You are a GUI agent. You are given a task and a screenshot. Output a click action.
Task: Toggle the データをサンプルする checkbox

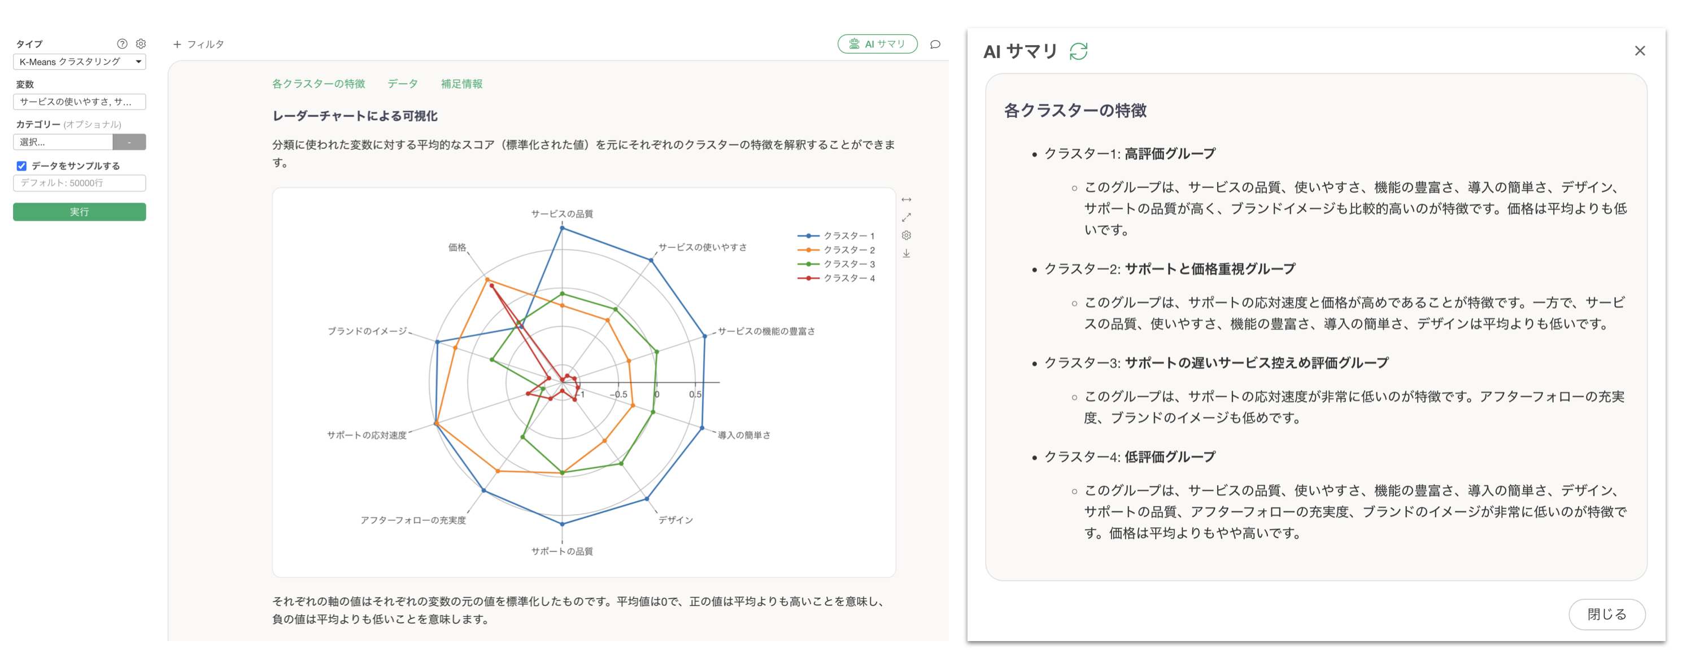tap(21, 166)
